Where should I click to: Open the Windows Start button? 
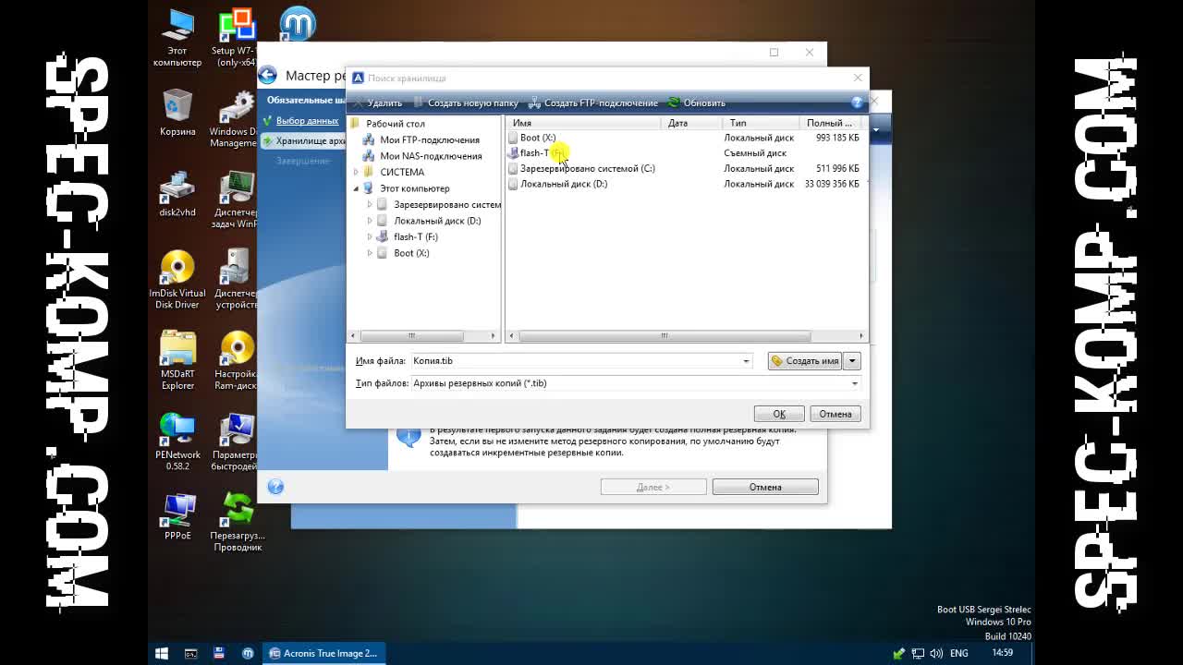point(162,653)
